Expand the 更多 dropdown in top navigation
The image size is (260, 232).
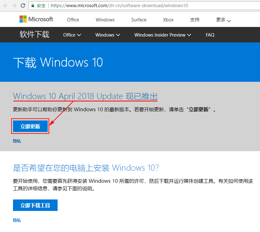223,20
